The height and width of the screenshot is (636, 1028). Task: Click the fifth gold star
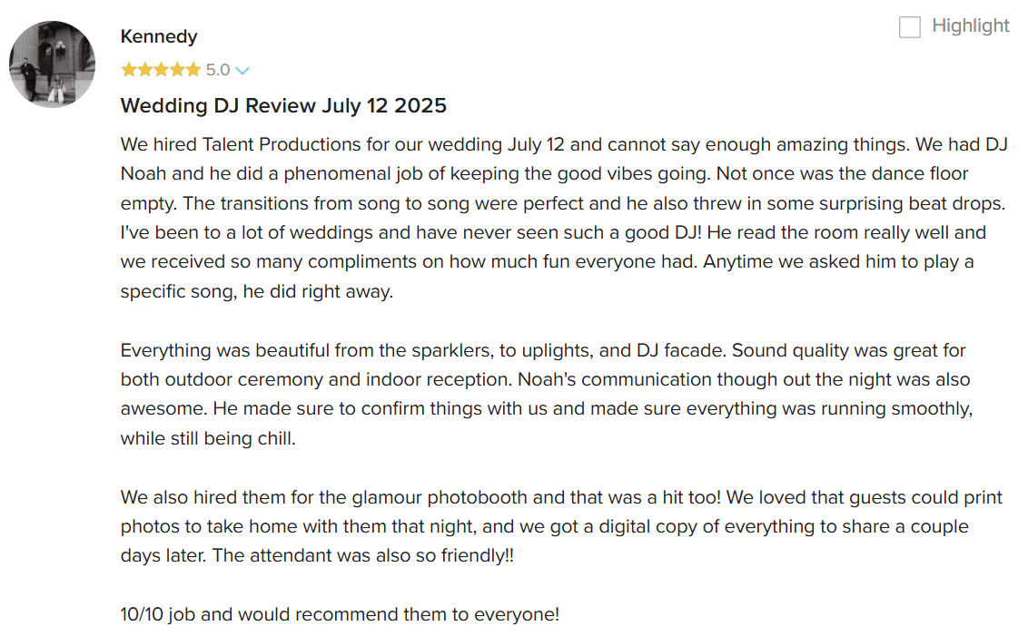coord(193,70)
